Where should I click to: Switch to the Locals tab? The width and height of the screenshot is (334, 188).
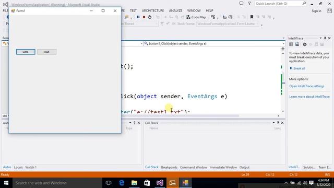18,167
